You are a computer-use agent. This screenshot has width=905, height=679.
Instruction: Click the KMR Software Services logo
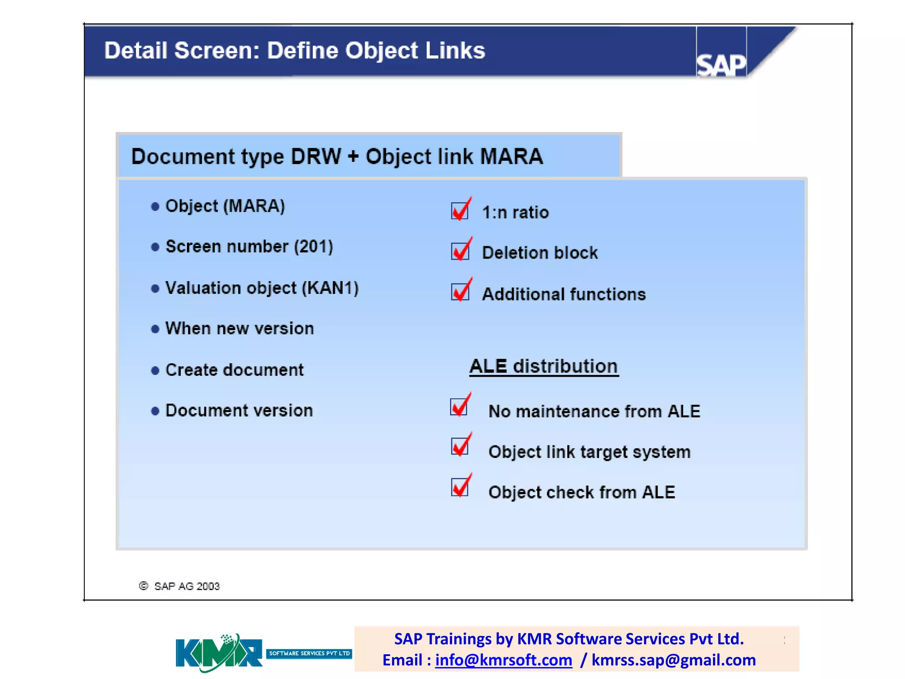point(264,653)
